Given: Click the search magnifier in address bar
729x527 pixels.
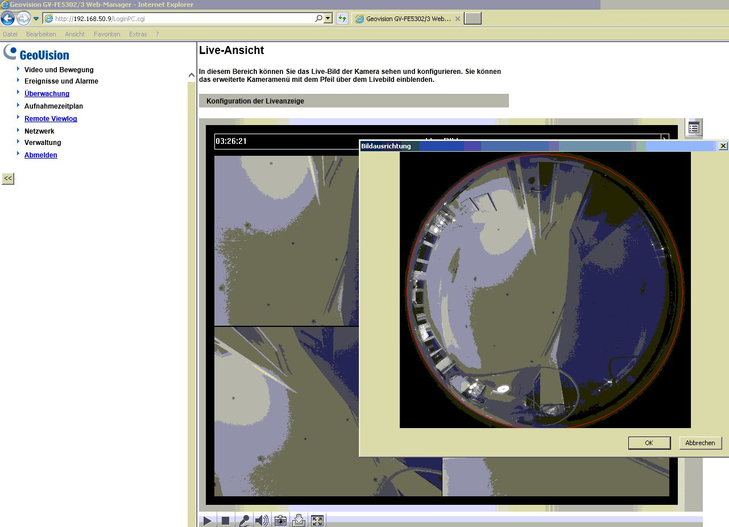Looking at the screenshot, I should (x=318, y=19).
